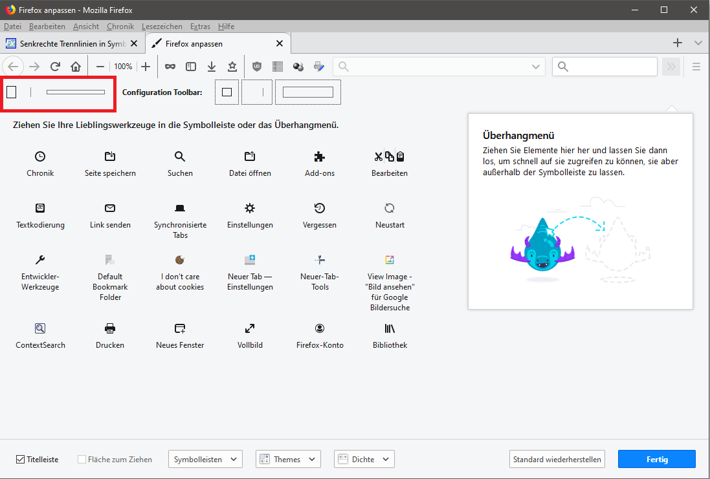Screen dimensions: 710x479
Task: Select the Bibliothek library icon
Action: click(x=390, y=328)
